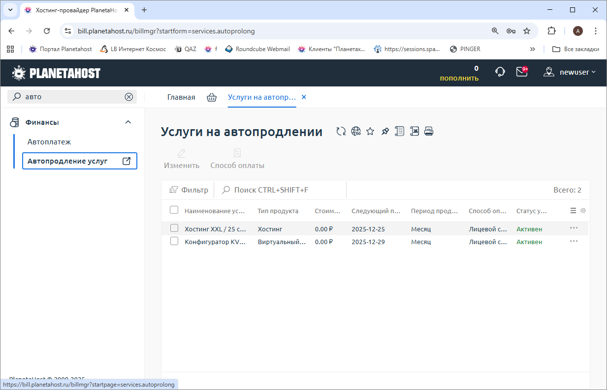Collapse the Финансы menu section
Screen dimensions: 607x390
(128, 122)
